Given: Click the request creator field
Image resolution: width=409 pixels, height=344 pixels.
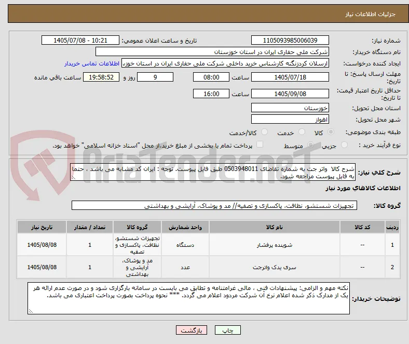Looking at the screenshot, I should [x=225, y=63].
